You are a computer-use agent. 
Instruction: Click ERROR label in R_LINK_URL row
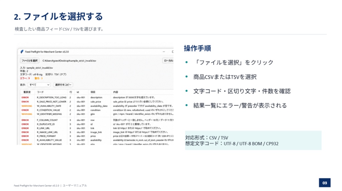(x=25, y=128)
